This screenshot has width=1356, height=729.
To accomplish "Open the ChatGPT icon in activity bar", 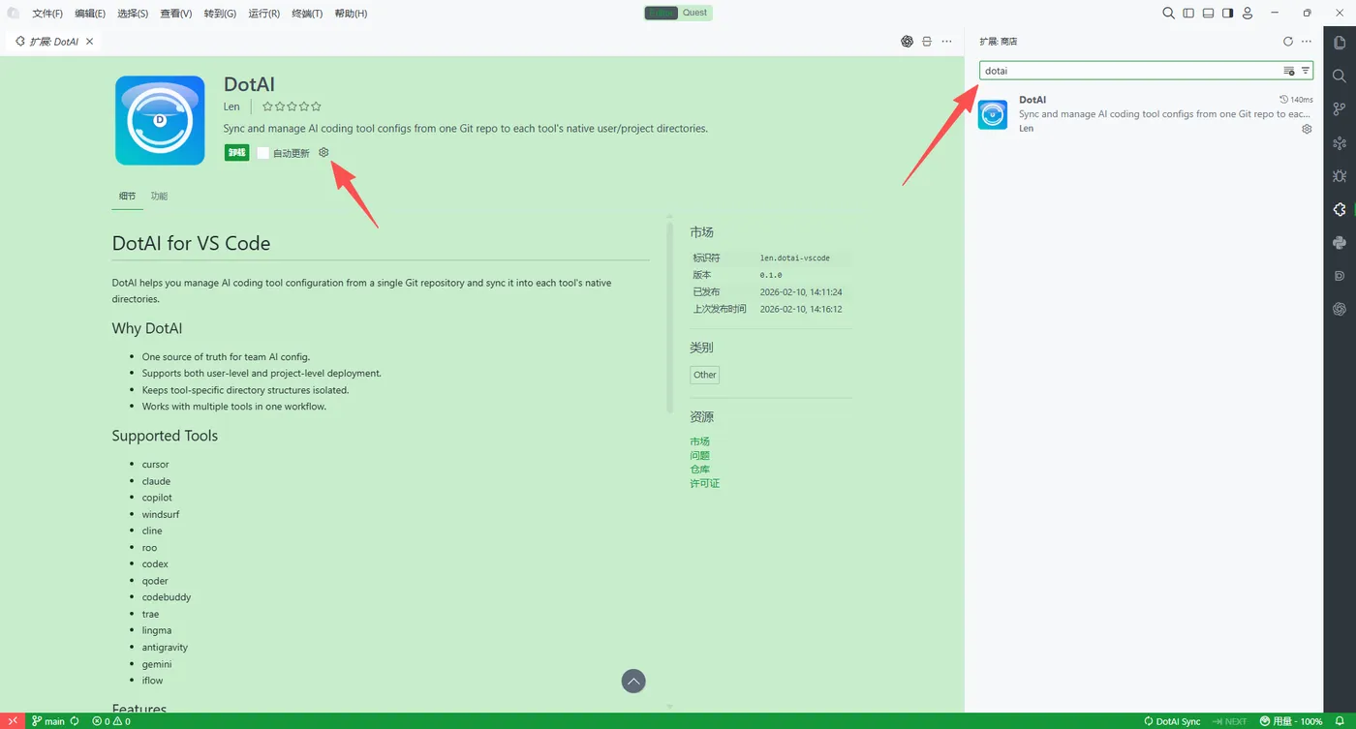I will [x=1340, y=309].
